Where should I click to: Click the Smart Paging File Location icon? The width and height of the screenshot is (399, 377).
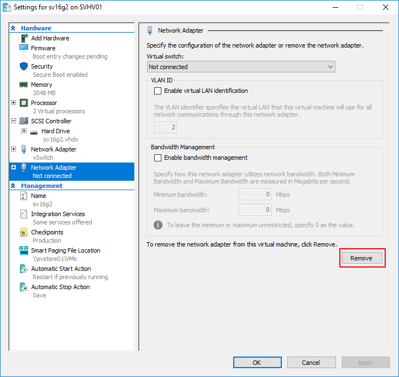(24, 250)
